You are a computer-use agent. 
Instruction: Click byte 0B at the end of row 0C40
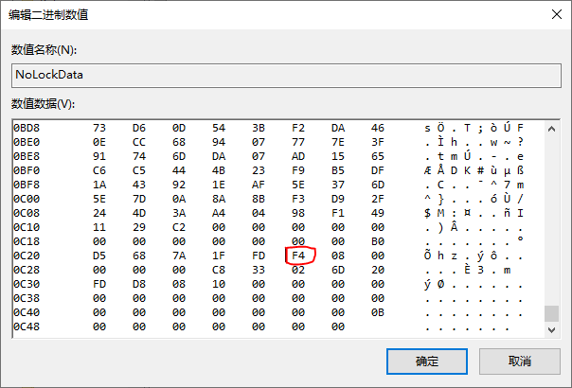(377, 311)
